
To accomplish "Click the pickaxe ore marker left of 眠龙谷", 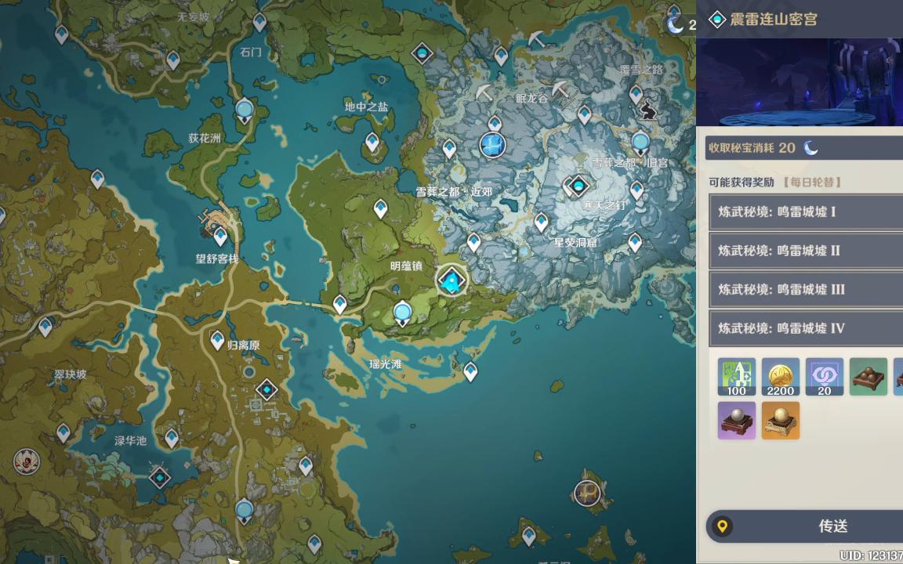I will click(485, 92).
